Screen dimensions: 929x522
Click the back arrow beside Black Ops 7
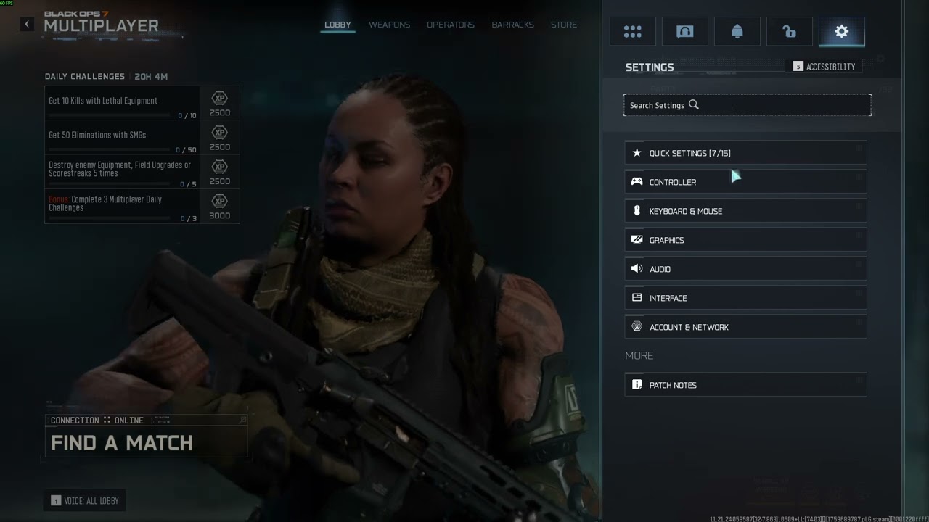27,25
